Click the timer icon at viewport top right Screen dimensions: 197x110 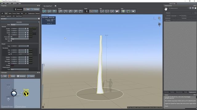point(159,18)
